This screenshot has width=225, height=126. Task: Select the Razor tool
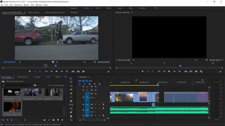point(71,101)
